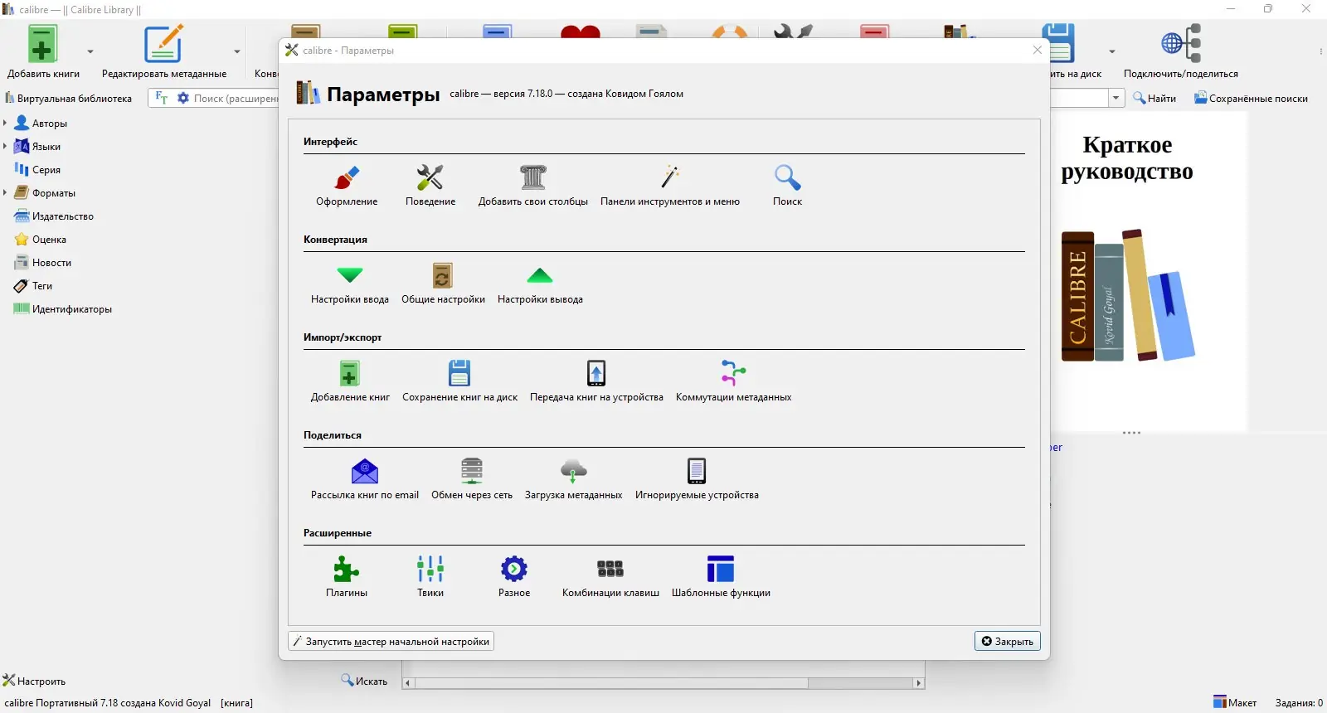Viewport: 1327px width, 713px height.
Task: Open Настройки ввода conversion settings
Action: pos(350,284)
